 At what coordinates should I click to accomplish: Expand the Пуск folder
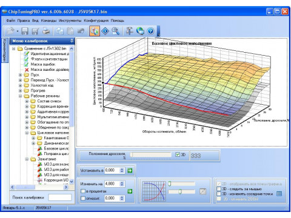point(20,75)
